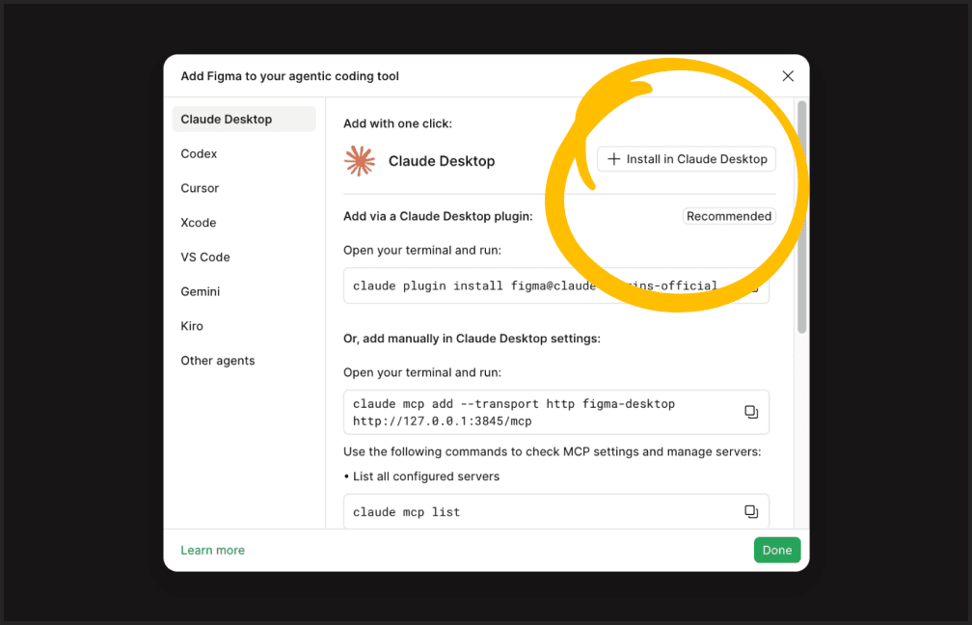Image resolution: width=972 pixels, height=625 pixels.
Task: Click the Claude Desktop starburst logo
Action: click(360, 161)
